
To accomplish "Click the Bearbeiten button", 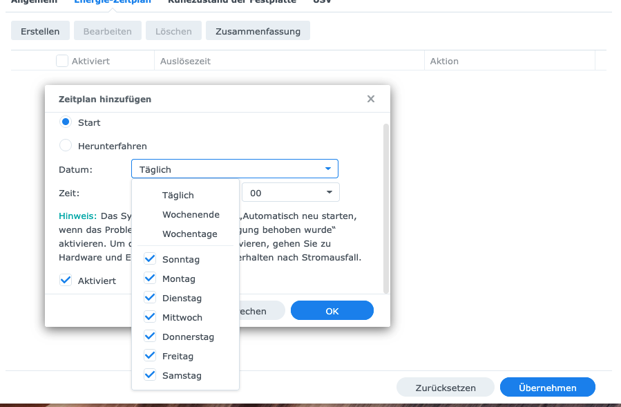I will (107, 31).
